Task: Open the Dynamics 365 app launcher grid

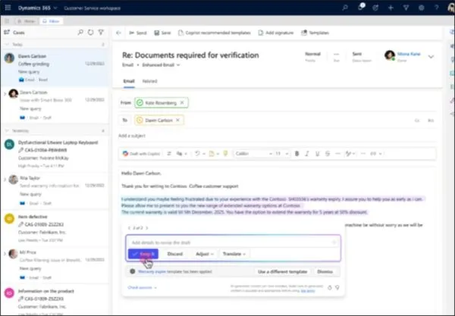Action: click(8, 8)
